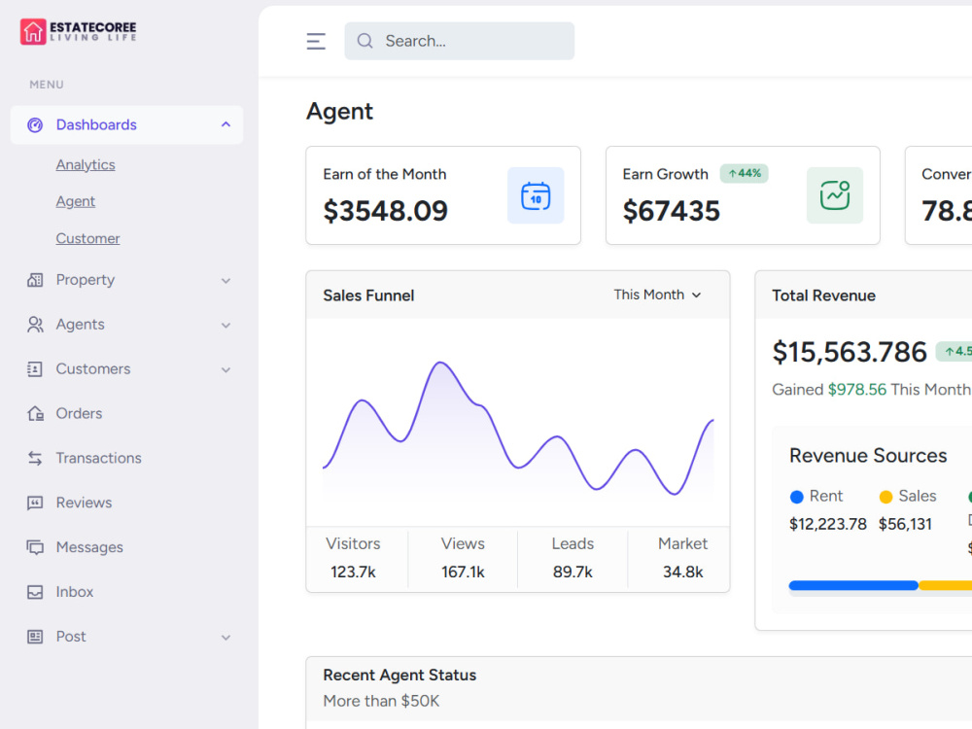The width and height of the screenshot is (972, 729).
Task: Click the 44% growth badge
Action: (744, 174)
